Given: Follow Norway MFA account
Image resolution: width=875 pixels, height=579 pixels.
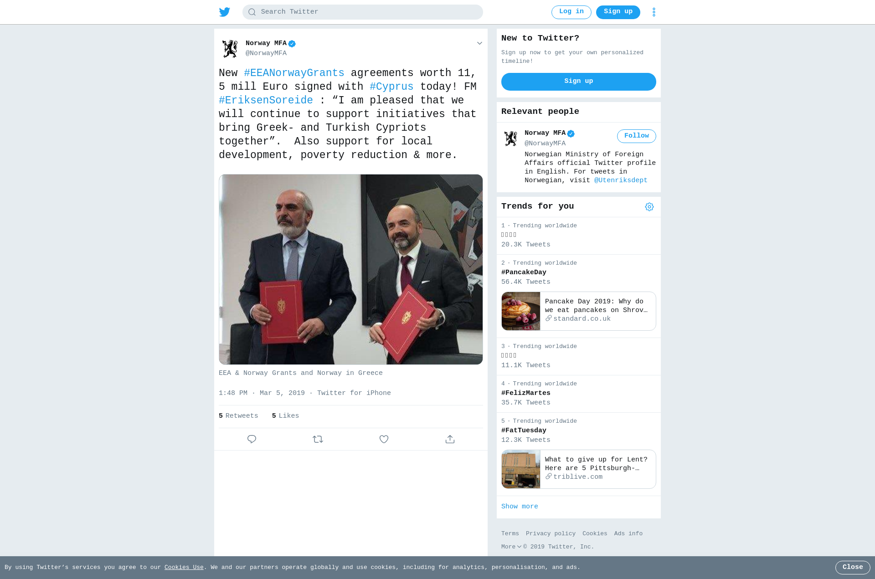Looking at the screenshot, I should 636,136.
